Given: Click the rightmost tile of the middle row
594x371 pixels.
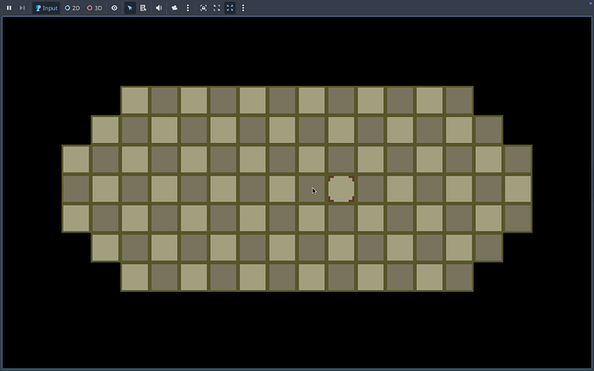Looking at the screenshot, I should tap(517, 189).
